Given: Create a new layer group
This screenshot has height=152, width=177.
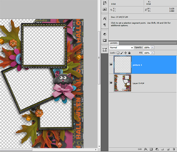Looking at the screenshot, I should (x=162, y=149).
